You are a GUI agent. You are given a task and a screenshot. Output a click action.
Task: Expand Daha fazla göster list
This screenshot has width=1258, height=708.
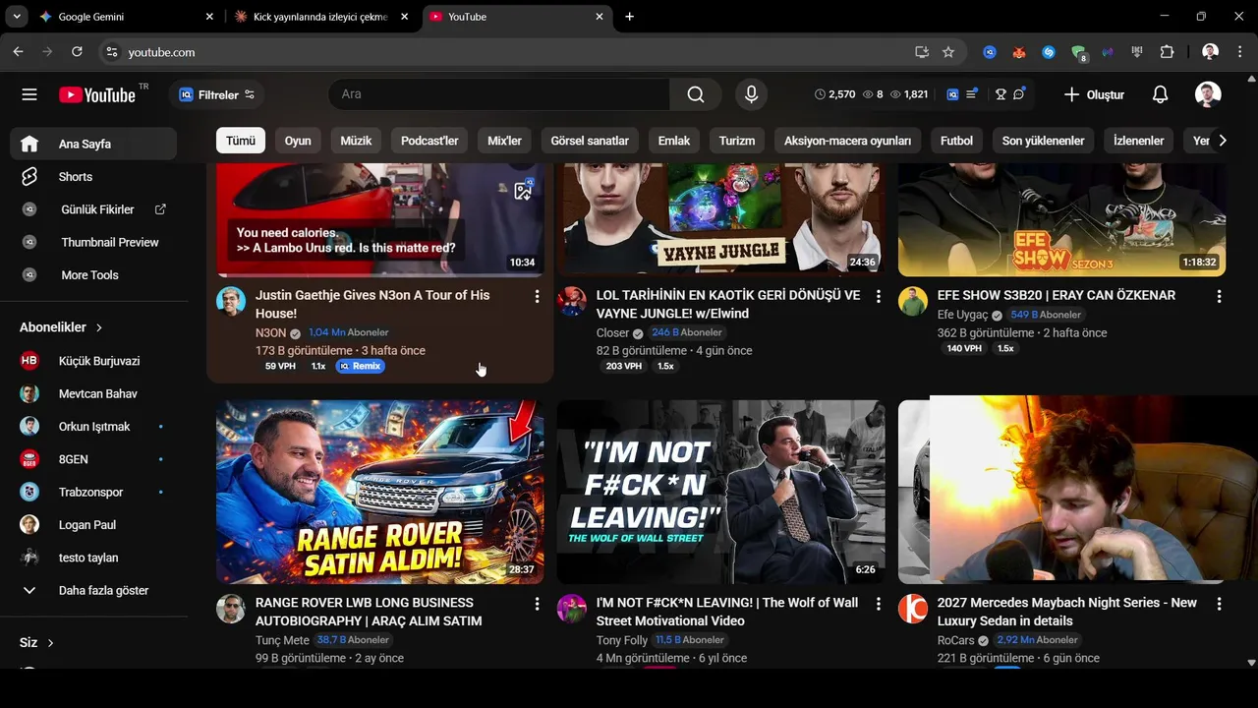tap(93, 590)
